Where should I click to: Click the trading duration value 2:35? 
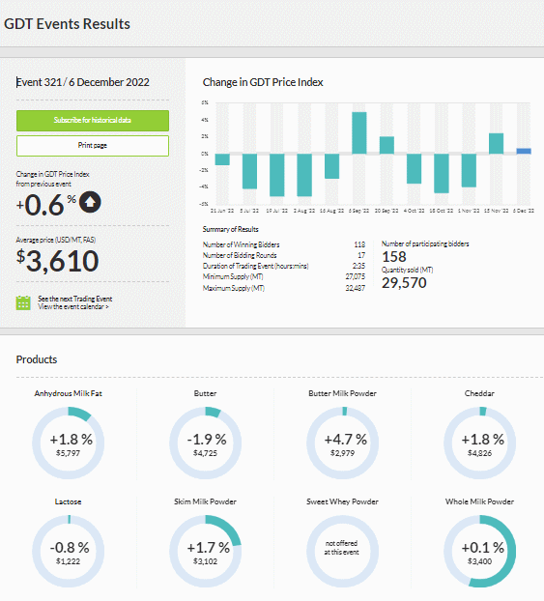pyautogui.click(x=358, y=266)
